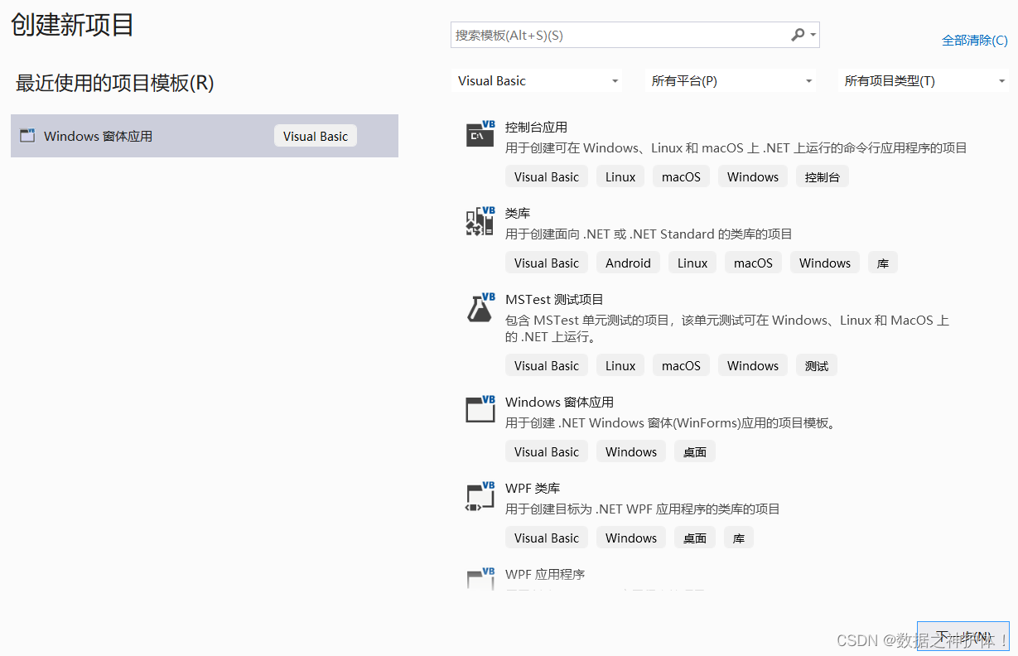The image size is (1018, 656).
Task: Click the macOS tag under 控制台应用
Action: (x=681, y=176)
